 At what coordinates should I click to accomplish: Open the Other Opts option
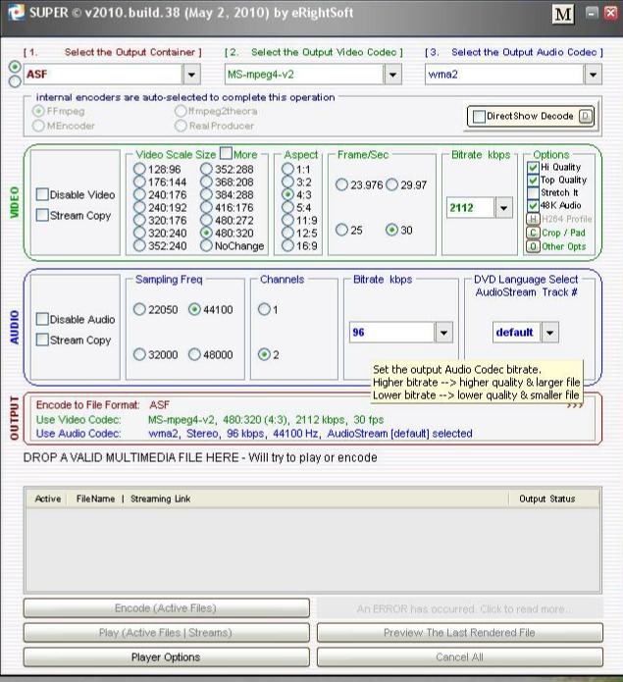point(533,246)
